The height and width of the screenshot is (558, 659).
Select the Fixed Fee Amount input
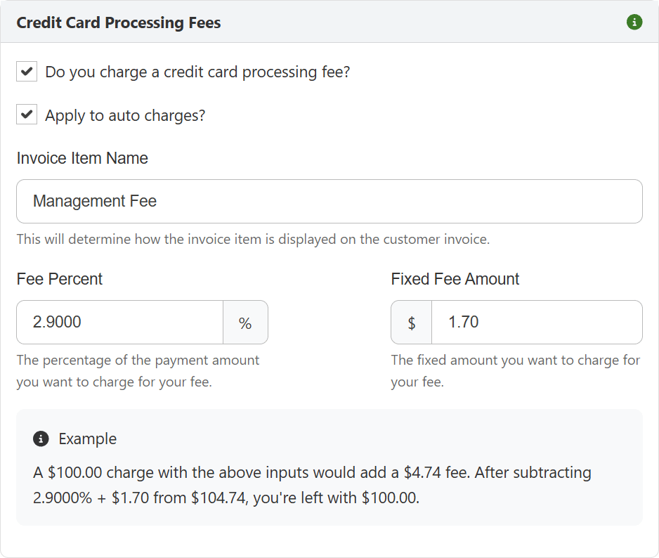pyautogui.click(x=537, y=323)
